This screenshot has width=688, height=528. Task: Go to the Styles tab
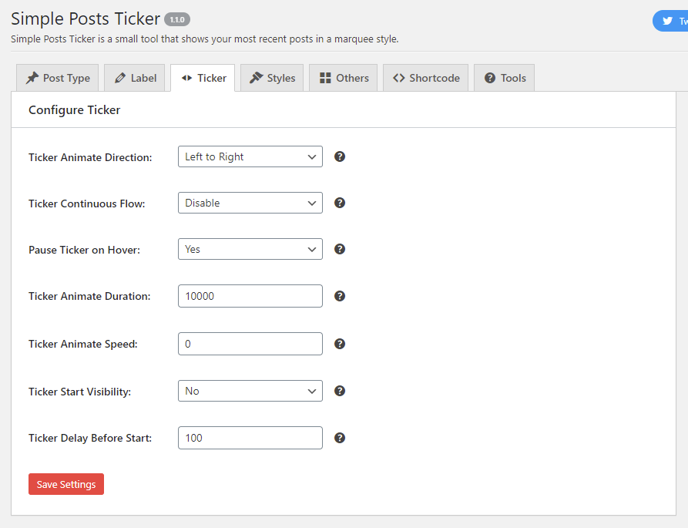click(272, 78)
